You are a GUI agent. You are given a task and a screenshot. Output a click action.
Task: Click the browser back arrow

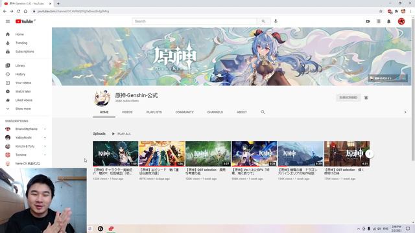coord(5,12)
